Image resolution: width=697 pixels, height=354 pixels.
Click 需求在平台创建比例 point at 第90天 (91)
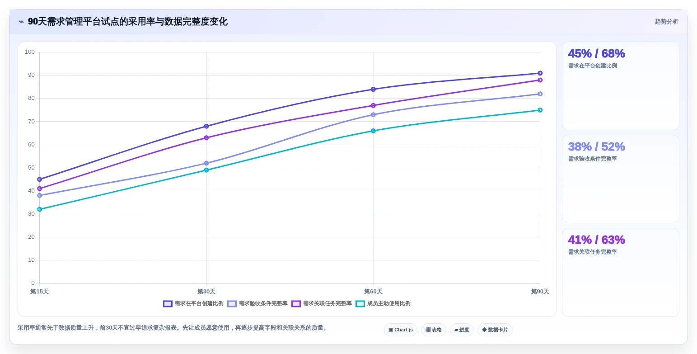[x=540, y=73]
